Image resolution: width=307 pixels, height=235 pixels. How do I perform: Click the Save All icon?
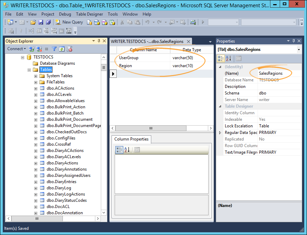(48, 22)
